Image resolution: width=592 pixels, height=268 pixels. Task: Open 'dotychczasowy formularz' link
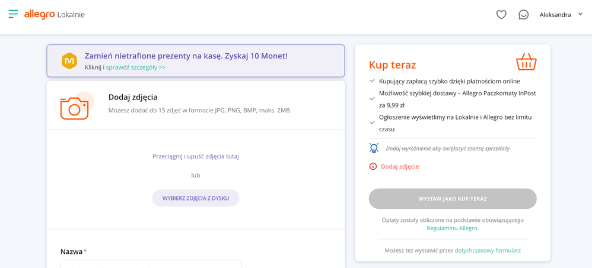[488, 250]
